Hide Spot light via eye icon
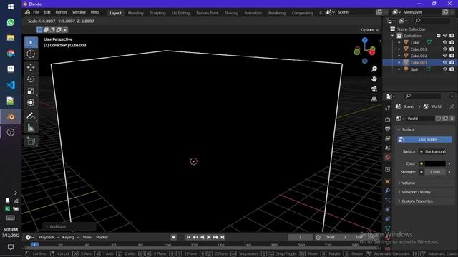This screenshot has width=458, height=257. click(x=445, y=69)
